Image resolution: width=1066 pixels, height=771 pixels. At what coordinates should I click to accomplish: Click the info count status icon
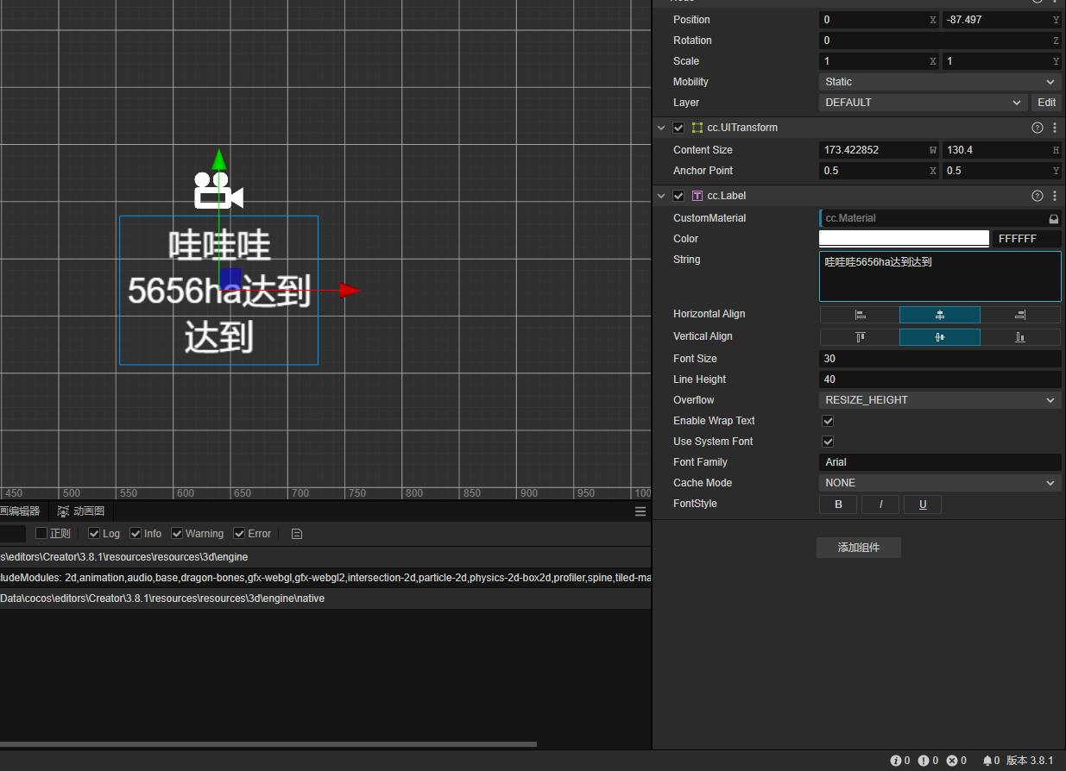(896, 761)
